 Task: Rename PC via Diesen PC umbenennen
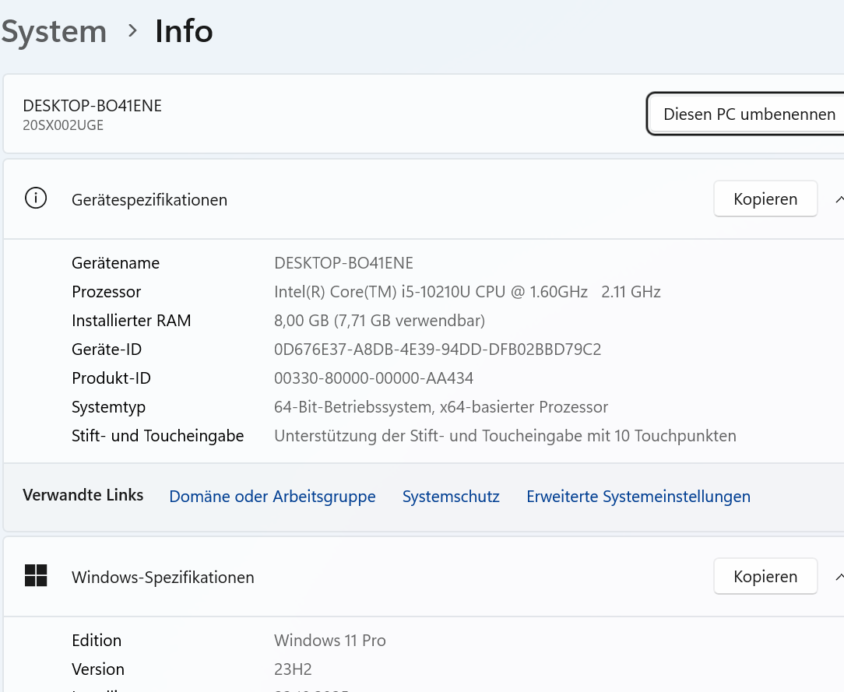(x=747, y=114)
